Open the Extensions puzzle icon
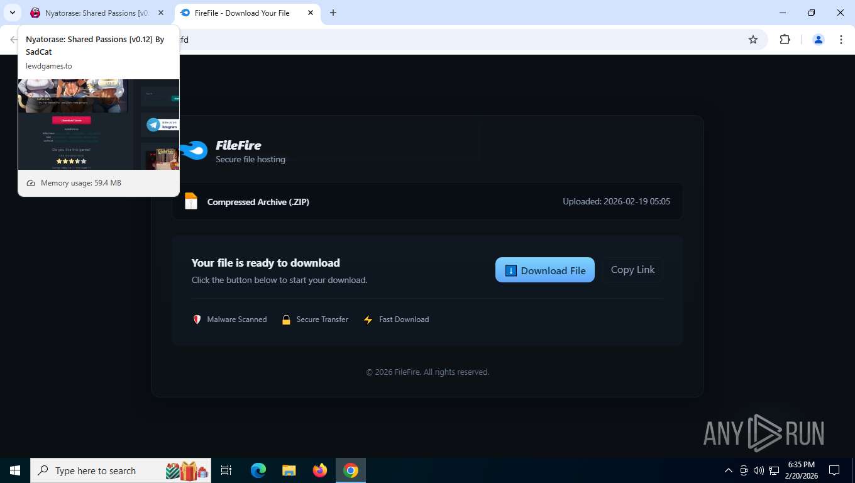The image size is (855, 483). pyautogui.click(x=785, y=40)
